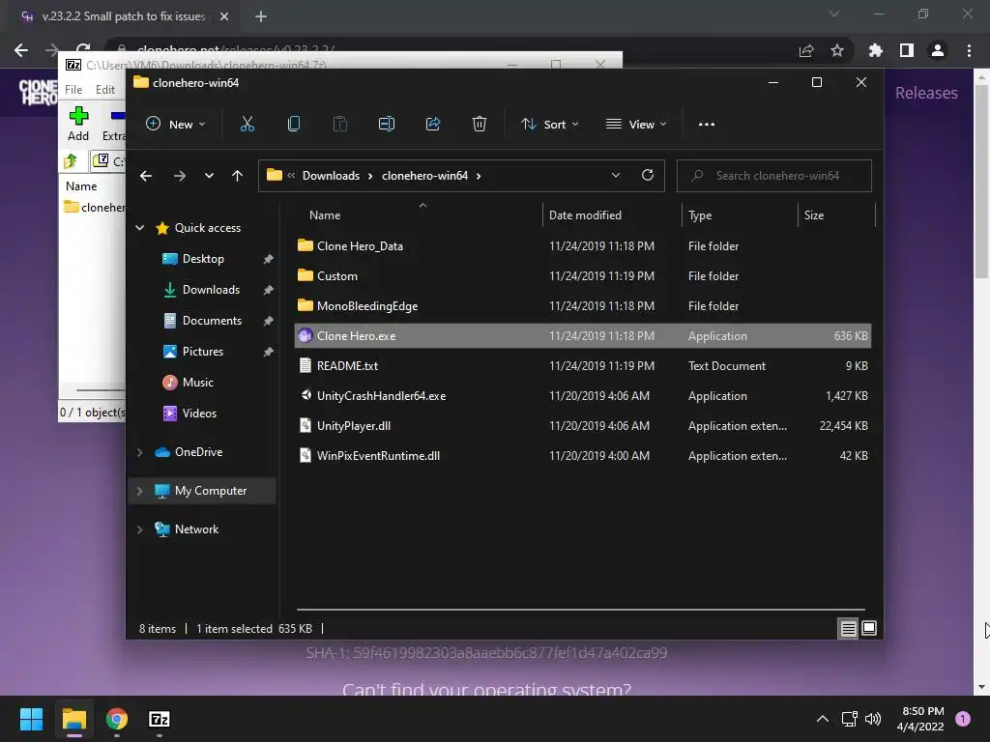Open File menu in 7-Zip window

(73, 90)
